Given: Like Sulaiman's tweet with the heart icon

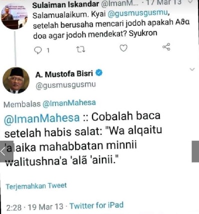Looking at the screenshot, I should coord(123,48).
